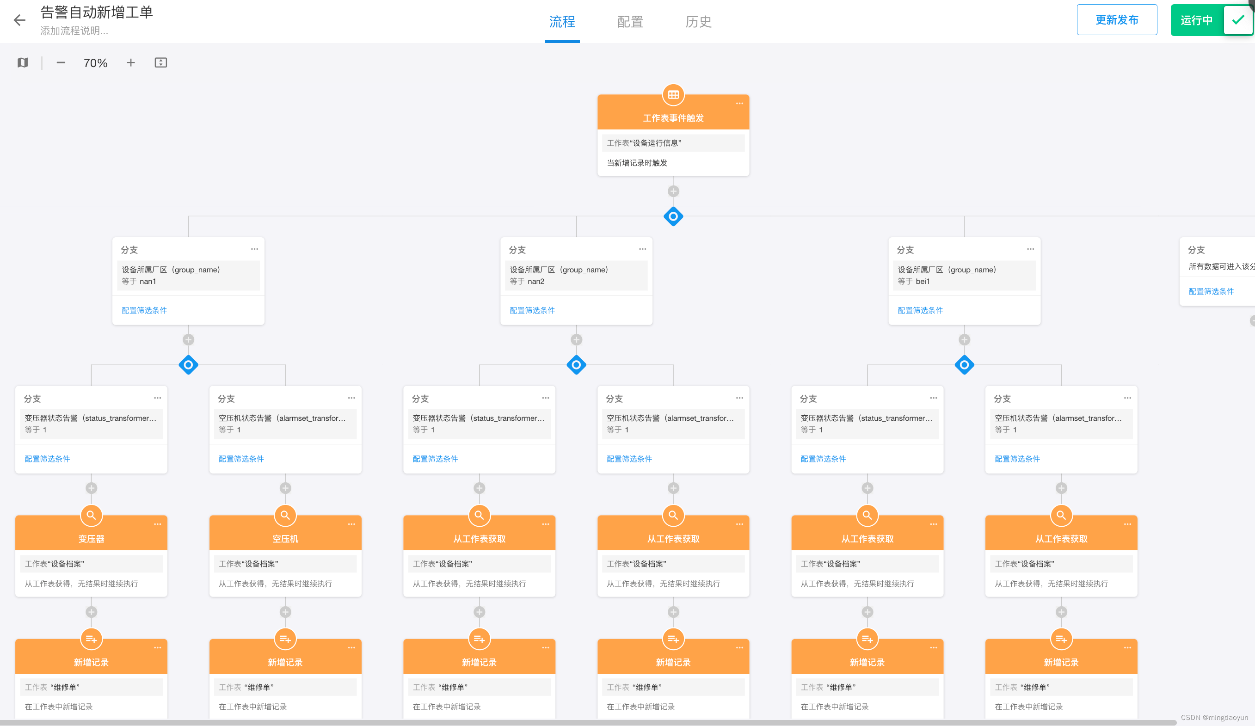The height and width of the screenshot is (726, 1255).
Task: Open more menu on 新增记录 under 变压器
Action: coord(157,648)
